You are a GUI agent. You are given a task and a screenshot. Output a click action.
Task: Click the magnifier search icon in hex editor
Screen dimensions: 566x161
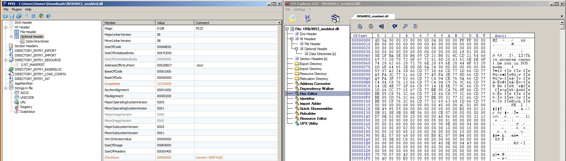[x=405, y=26]
